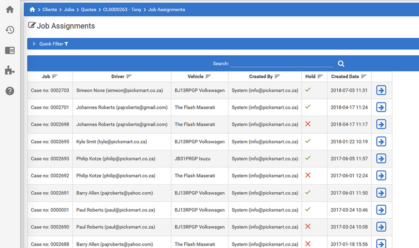Open case 0002688 with its arrow button

tap(381, 244)
